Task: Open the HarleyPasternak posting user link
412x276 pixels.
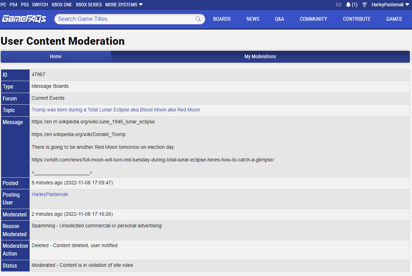Action: coord(50,194)
